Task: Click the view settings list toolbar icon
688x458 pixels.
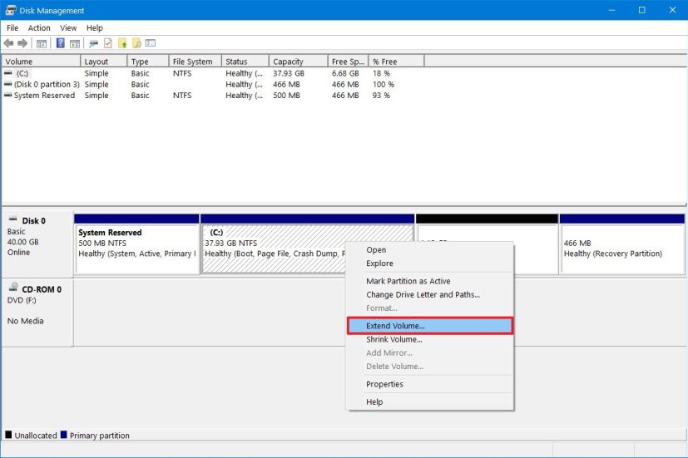Action: coord(151,43)
